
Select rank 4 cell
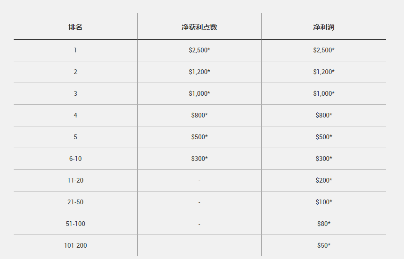coord(75,115)
